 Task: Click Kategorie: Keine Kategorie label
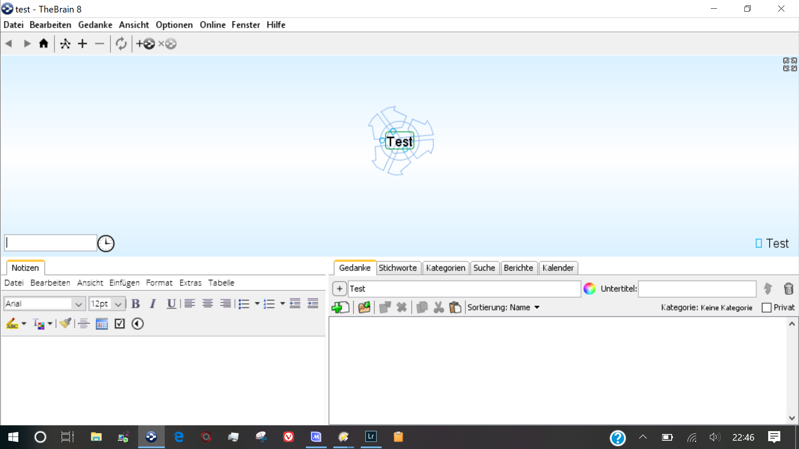pyautogui.click(x=706, y=308)
